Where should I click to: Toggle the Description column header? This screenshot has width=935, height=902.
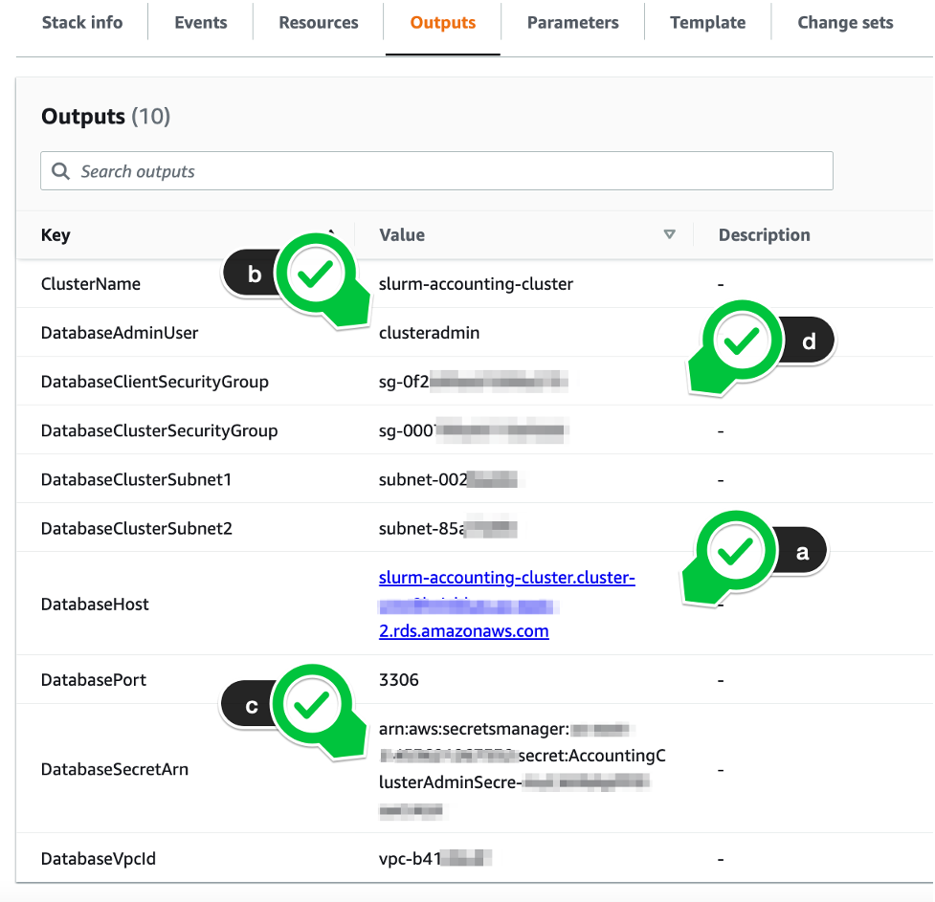pyautogui.click(x=764, y=234)
